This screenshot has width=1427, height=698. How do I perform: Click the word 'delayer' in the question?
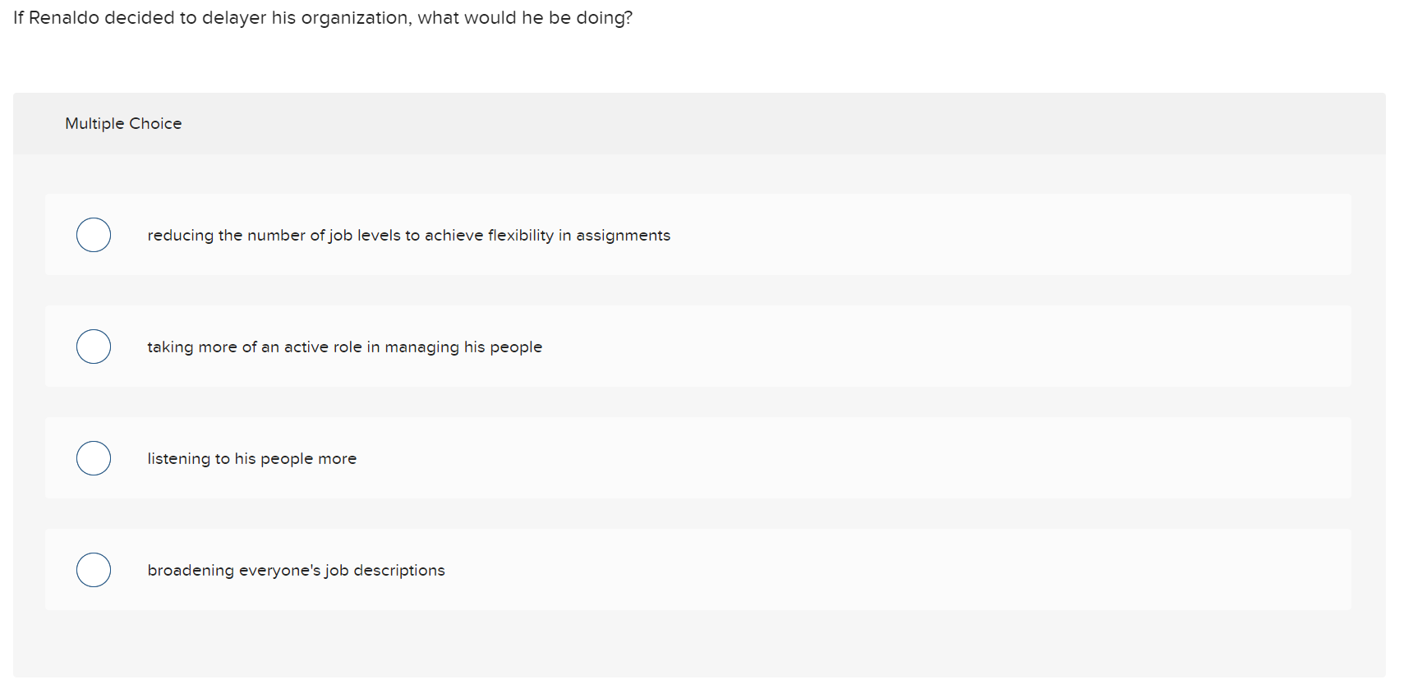pos(234,18)
